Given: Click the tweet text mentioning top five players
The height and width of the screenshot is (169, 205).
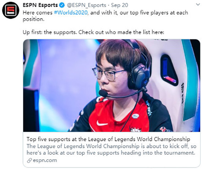Looking at the screenshot, I should pyautogui.click(x=105, y=16).
